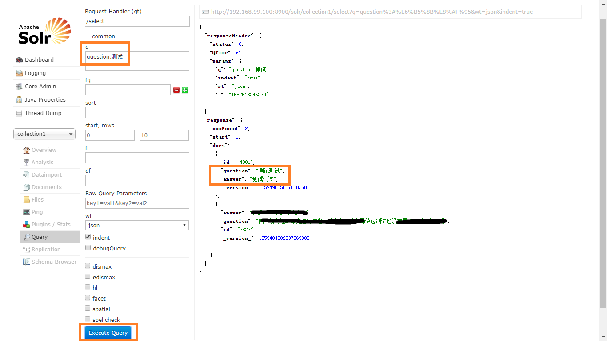Image resolution: width=607 pixels, height=341 pixels.
Task: Click the Request-Handler (qt) field
Action: [x=137, y=21]
